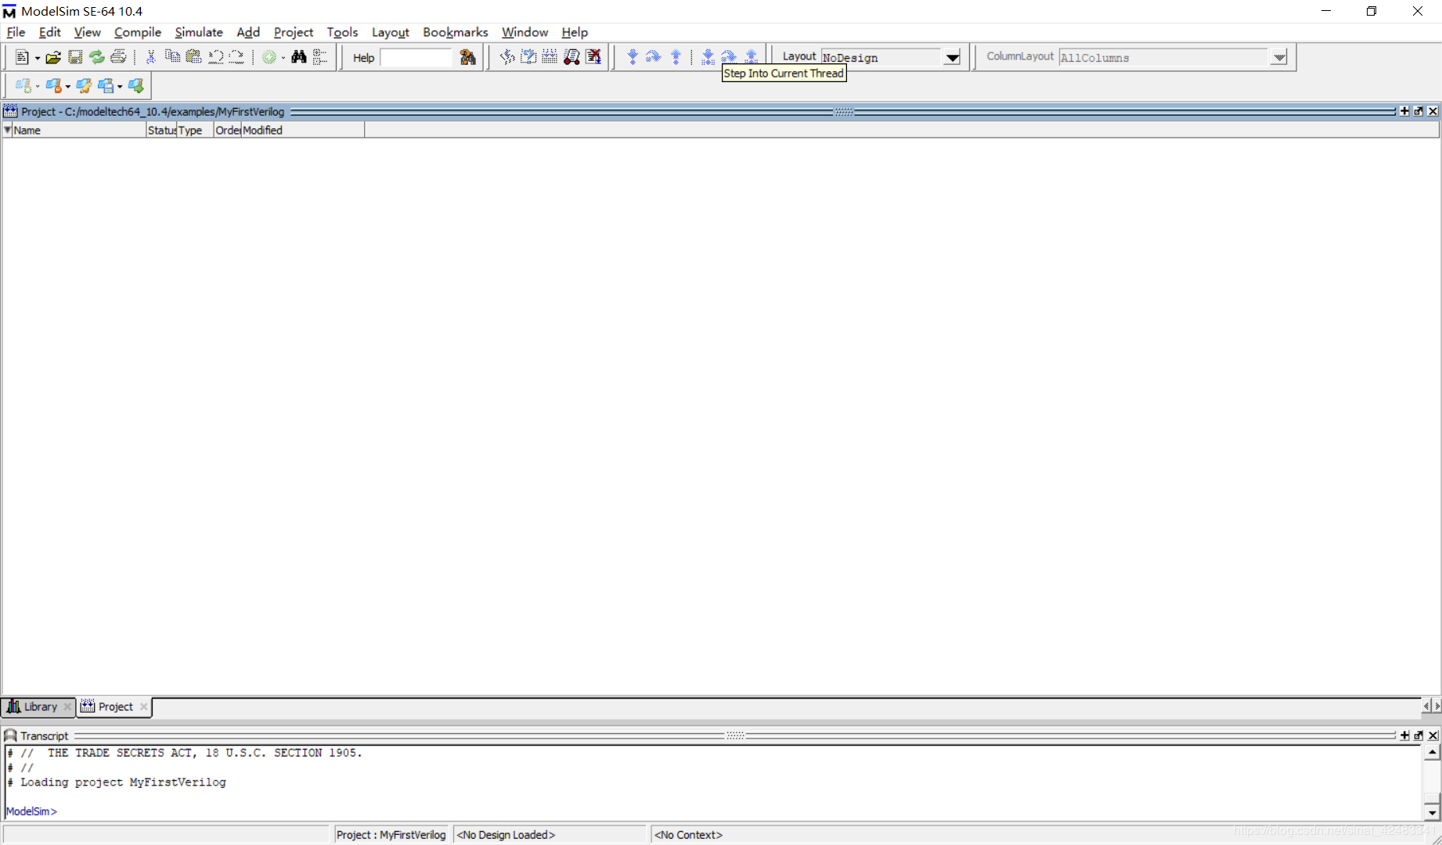Click the Compile All toolbar icon
The height and width of the screenshot is (845, 1442).
click(x=550, y=57)
